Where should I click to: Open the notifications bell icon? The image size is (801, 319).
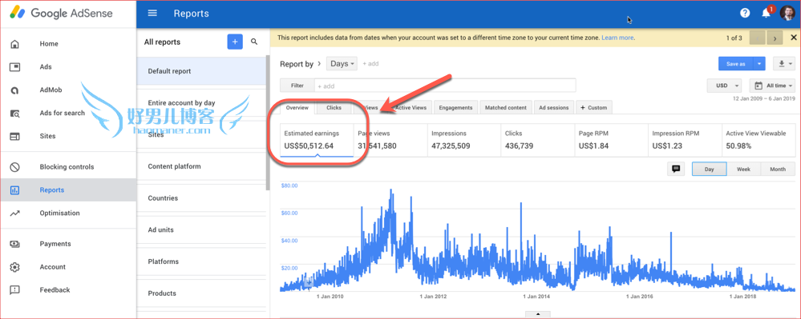[x=766, y=14]
